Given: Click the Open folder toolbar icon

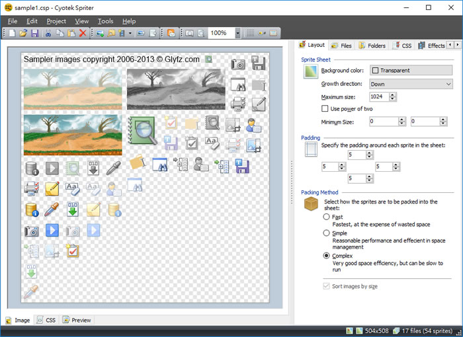Looking at the screenshot, I should pyautogui.click(x=23, y=33).
